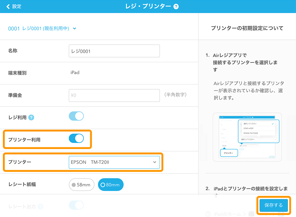
Task: Select the iPad text for 端末種別
Action: (75, 73)
